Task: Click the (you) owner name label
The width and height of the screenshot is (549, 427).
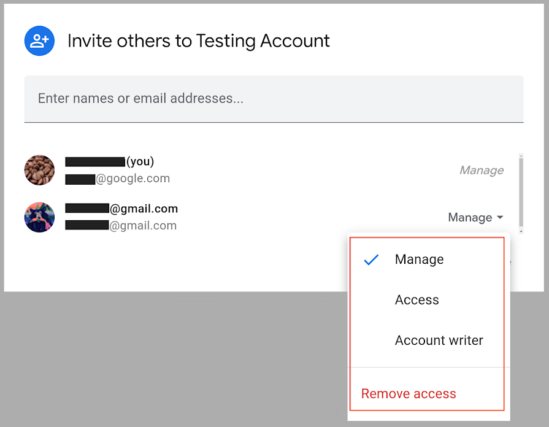Action: 140,161
